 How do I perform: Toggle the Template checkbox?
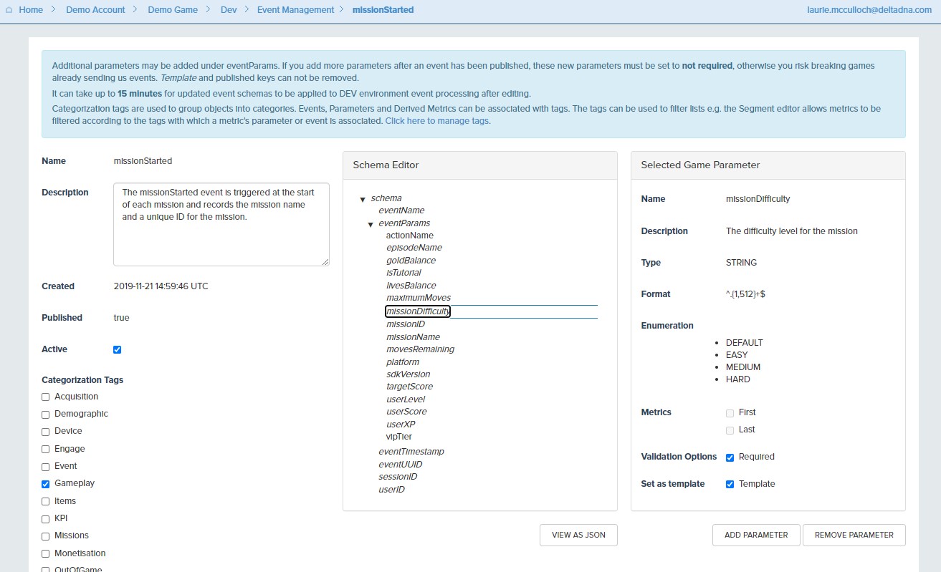(x=730, y=485)
